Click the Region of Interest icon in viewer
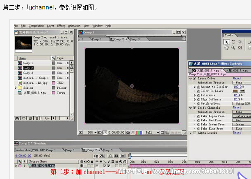The height and width of the screenshot is (179, 251). coord(162,132)
